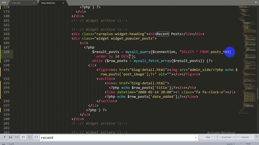Close the index.php tab

pos(34,3)
